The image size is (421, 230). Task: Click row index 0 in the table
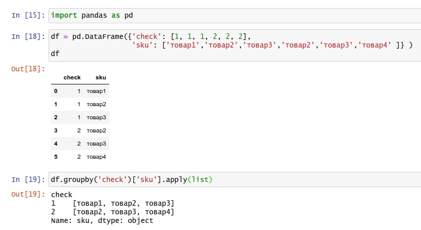(x=56, y=91)
